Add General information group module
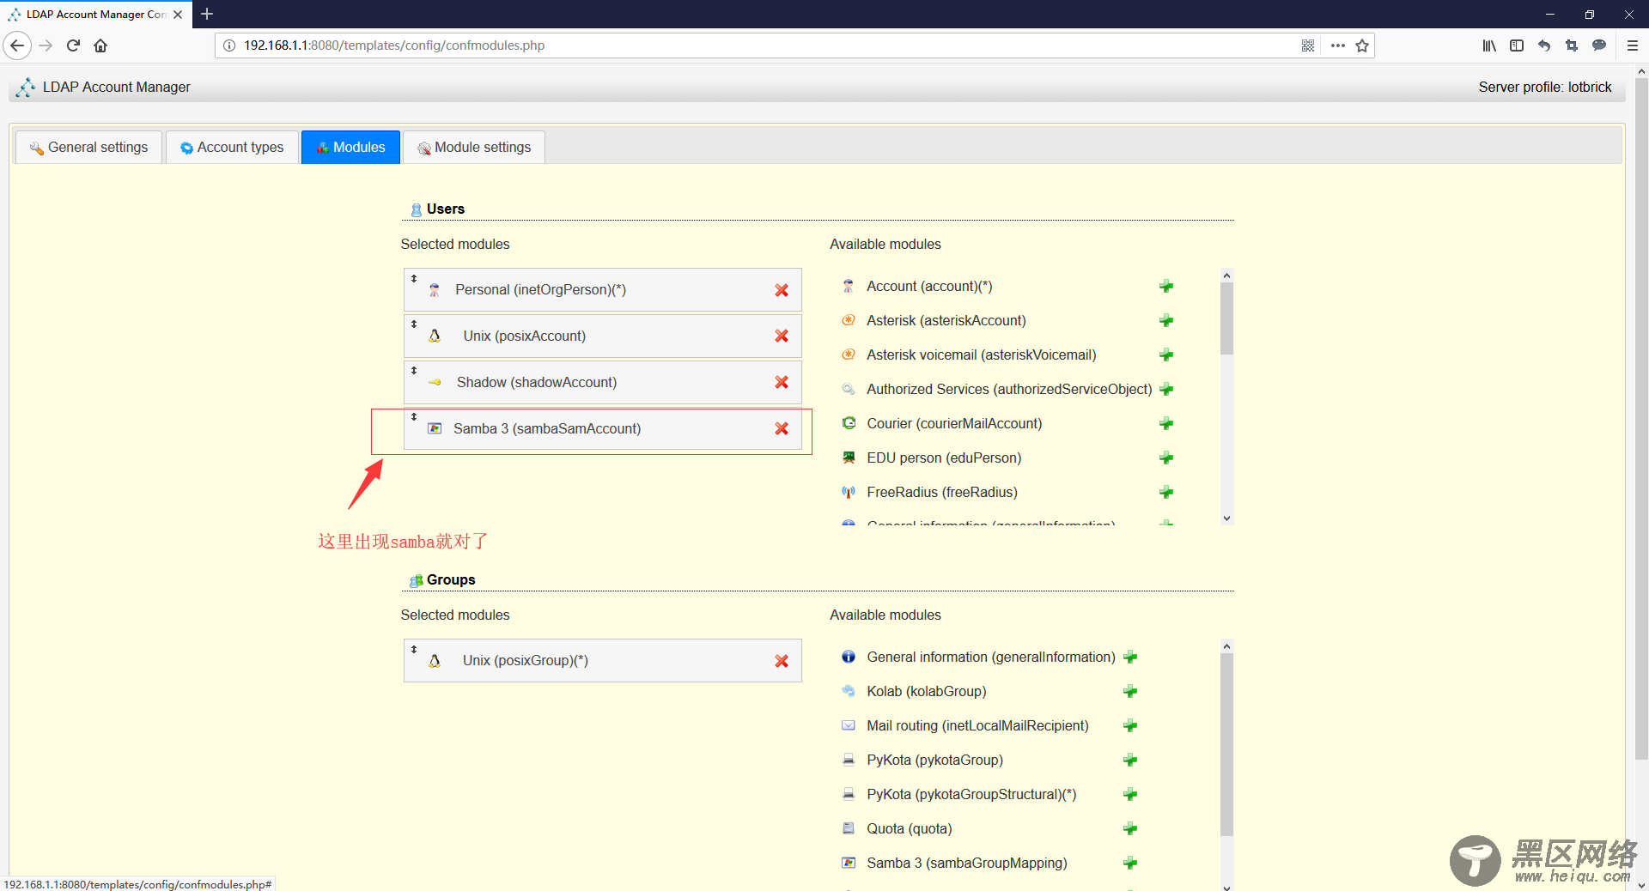Viewport: 1649px width, 891px height. [1130, 658]
